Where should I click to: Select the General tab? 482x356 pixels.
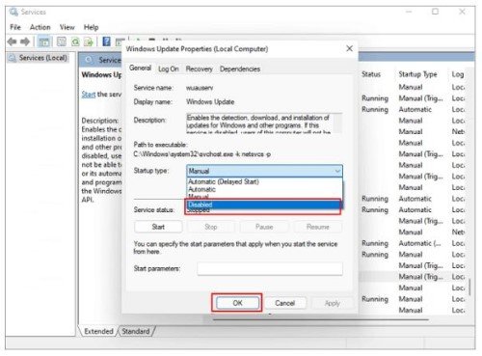pos(140,68)
